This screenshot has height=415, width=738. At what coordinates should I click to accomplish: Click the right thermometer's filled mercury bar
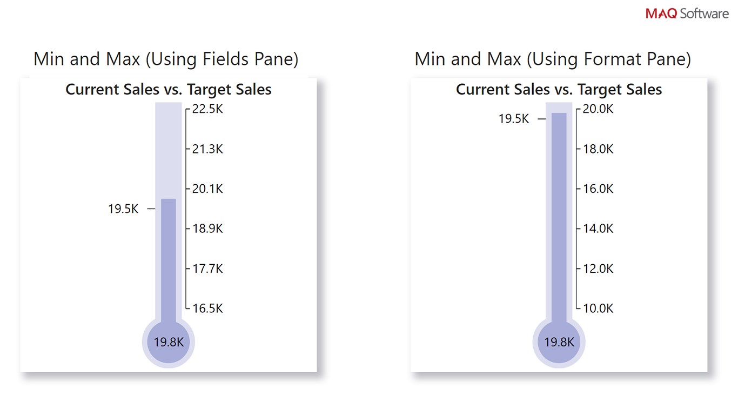pyautogui.click(x=559, y=216)
